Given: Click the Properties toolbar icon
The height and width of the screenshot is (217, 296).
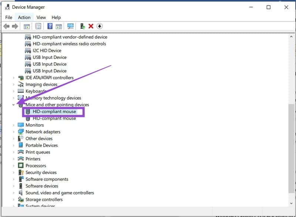Looking at the screenshot, I should (x=38, y=26).
